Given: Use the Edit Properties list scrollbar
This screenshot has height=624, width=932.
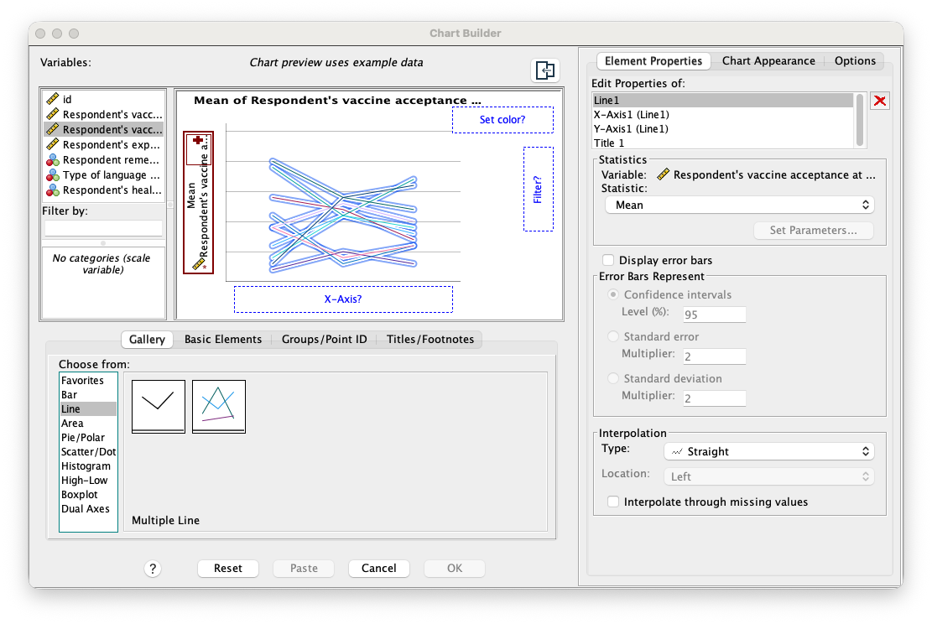Looking at the screenshot, I should 860,119.
